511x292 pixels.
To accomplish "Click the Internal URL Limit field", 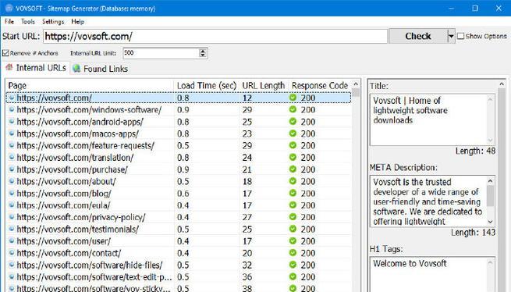I will (x=161, y=53).
